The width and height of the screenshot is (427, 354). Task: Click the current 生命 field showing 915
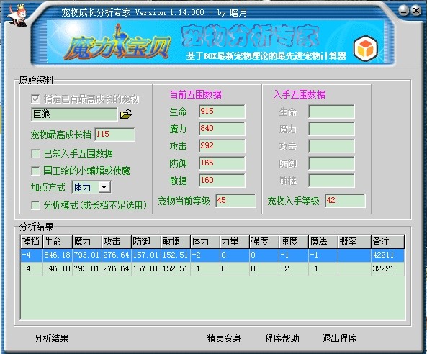222,112
